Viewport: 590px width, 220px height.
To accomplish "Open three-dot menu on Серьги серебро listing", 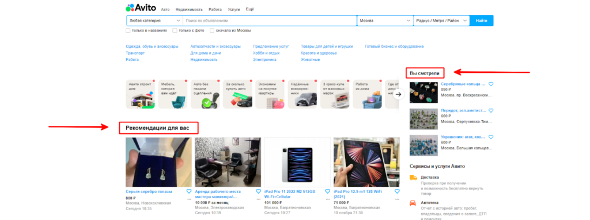I will [189, 199].
